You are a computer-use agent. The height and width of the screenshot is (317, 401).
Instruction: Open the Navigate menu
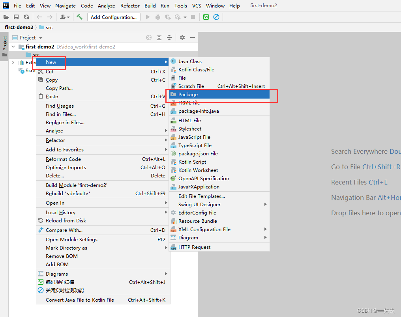coord(66,6)
